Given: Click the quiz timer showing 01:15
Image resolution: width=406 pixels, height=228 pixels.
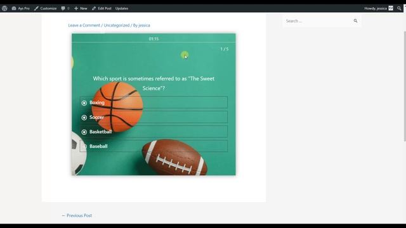Looking at the screenshot, I should 154,39.
